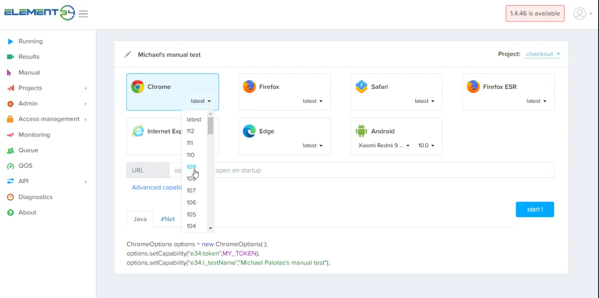This screenshot has height=298, width=599.
Task: Expand the Projects sidebar submenu
Action: pyautogui.click(x=85, y=88)
